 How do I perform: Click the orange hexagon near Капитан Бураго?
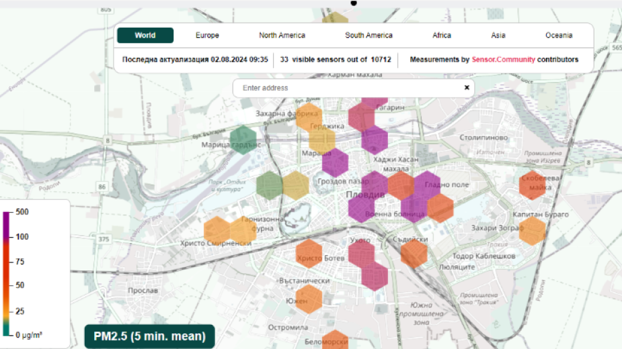[x=533, y=230]
